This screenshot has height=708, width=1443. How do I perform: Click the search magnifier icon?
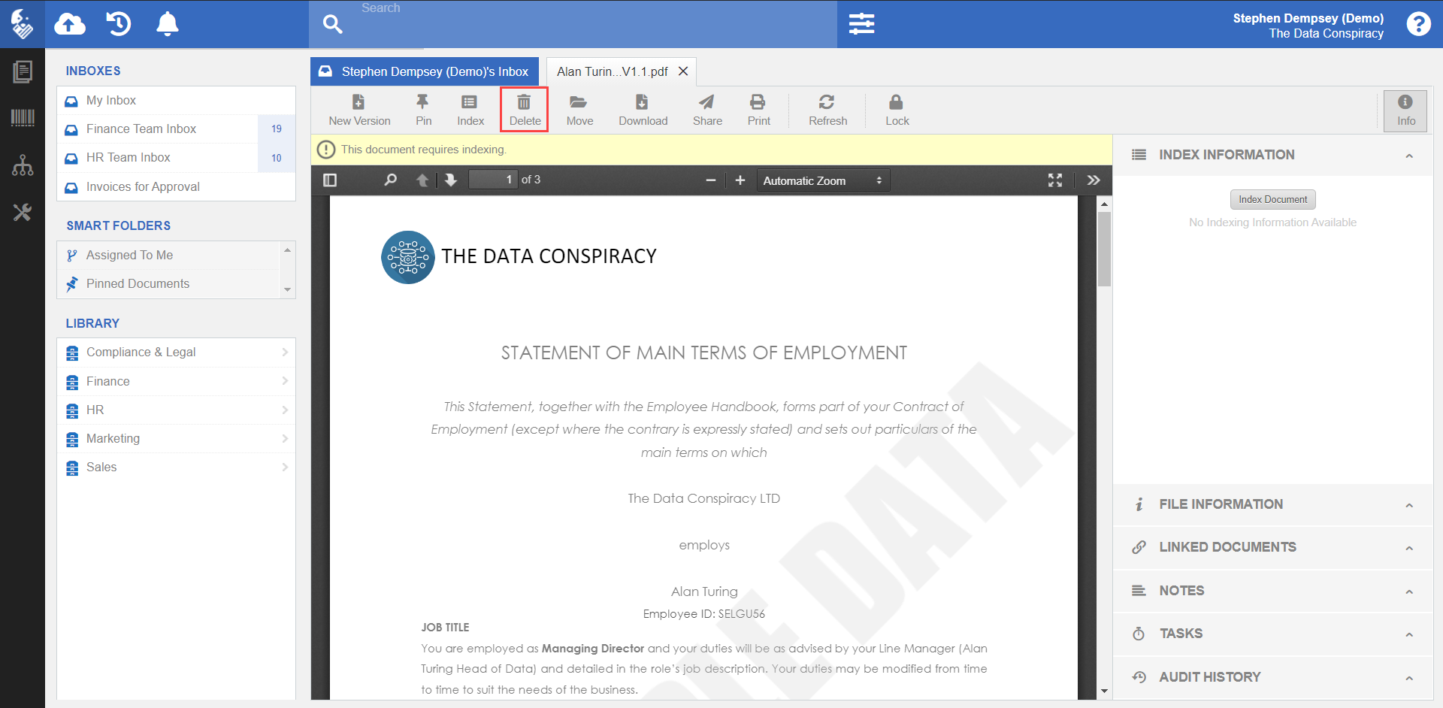click(x=332, y=24)
